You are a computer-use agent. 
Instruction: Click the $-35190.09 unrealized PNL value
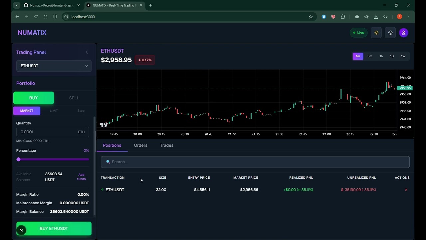click(x=358, y=190)
